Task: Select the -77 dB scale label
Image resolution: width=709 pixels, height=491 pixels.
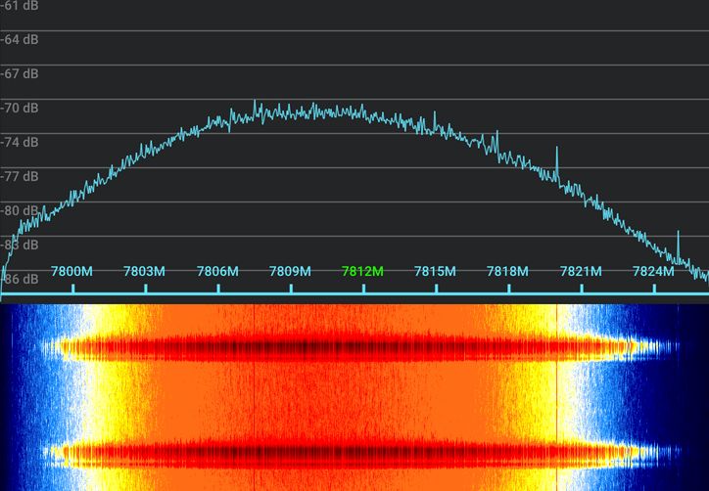Action: 20,176
